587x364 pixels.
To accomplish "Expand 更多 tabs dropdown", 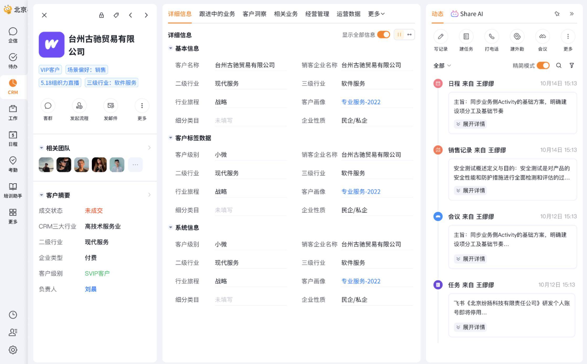I will (376, 14).
